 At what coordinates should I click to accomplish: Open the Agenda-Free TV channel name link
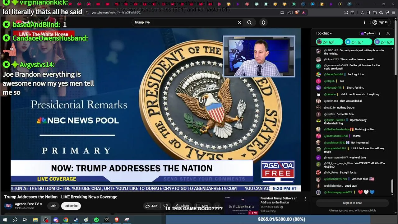point(27,204)
